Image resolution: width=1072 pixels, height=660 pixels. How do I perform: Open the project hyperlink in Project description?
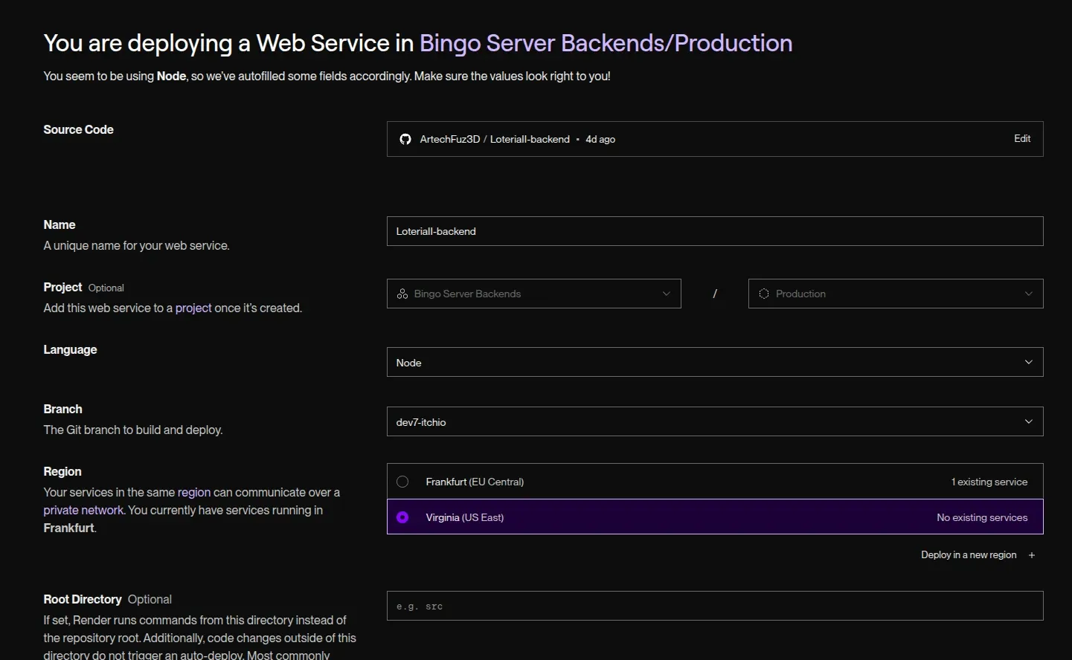(193, 307)
